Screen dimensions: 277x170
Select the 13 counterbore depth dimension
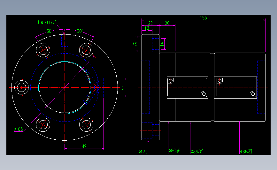click(147, 28)
